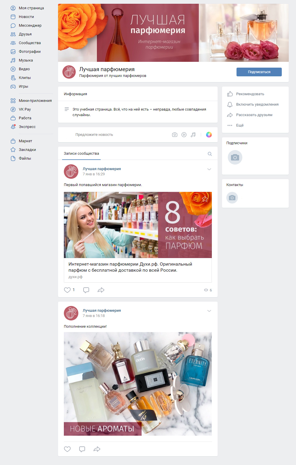Click the Новости sidebar icon
The height and width of the screenshot is (465, 296).
click(x=13, y=17)
